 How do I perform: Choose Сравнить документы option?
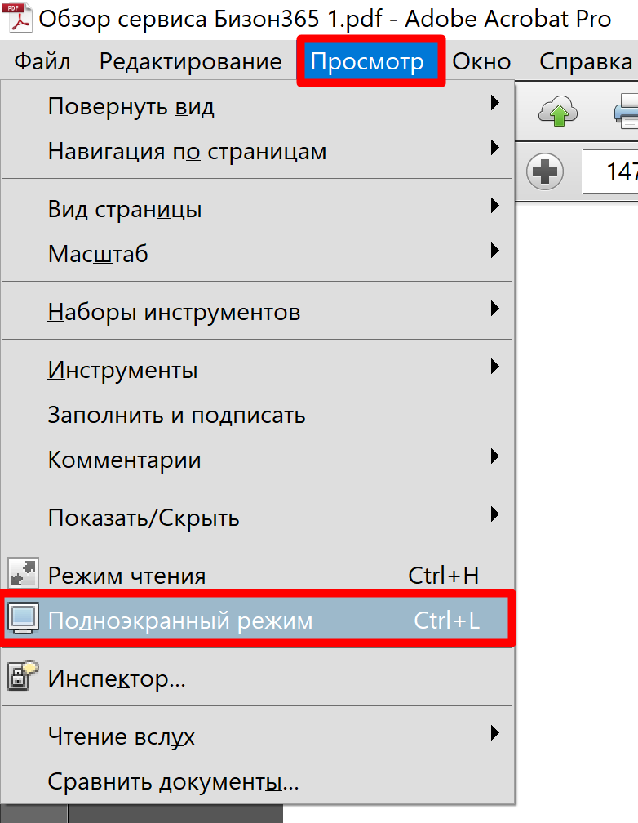pos(174,782)
